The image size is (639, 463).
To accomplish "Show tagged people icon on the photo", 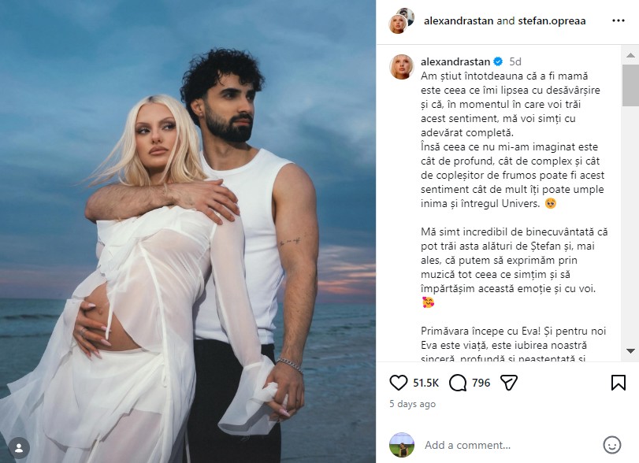I will click(x=19, y=448).
